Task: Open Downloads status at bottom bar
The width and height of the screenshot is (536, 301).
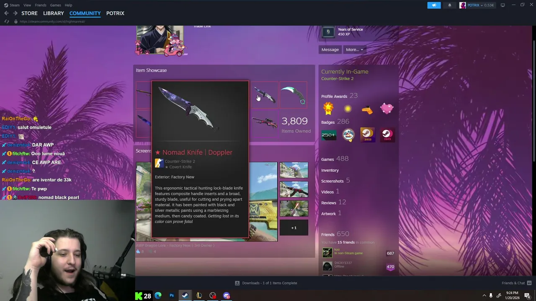Action: 266,283
